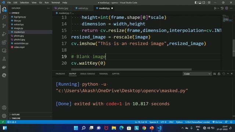Viewport: 235px width, 132px height.
Task: Click Spaces: 4 indentation status entry
Action: tap(154, 122)
